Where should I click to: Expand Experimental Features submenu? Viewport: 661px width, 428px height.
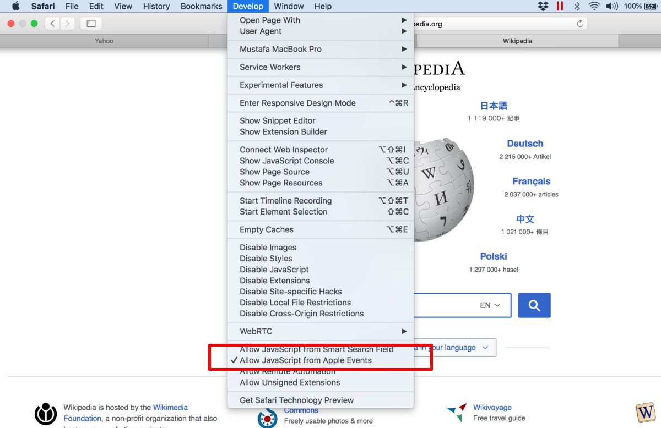pos(321,85)
